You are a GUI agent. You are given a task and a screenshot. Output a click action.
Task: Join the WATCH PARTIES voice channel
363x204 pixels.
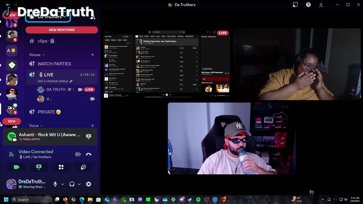point(62,64)
